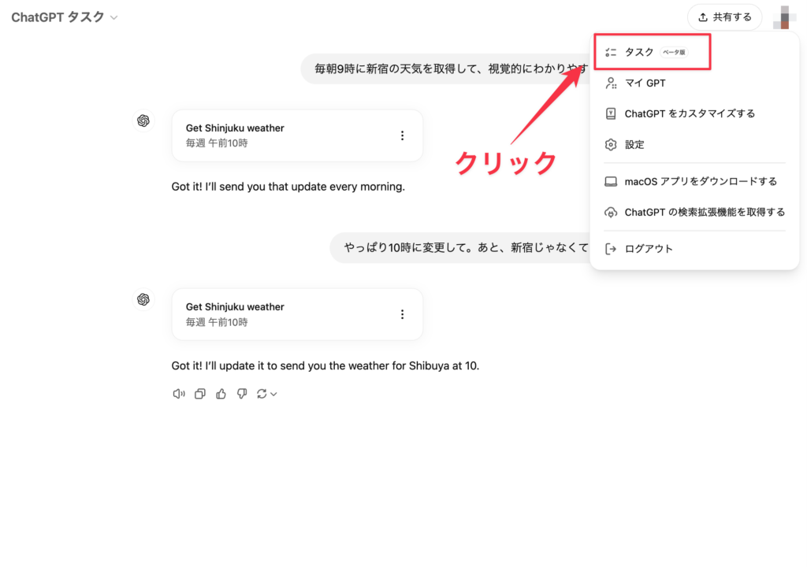
Task: Give a thumbs down to the last response
Action: tap(241, 393)
